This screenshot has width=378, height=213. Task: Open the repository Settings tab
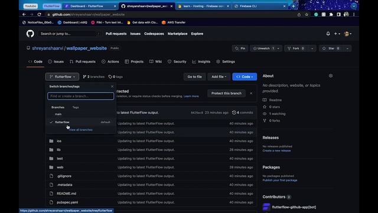pyautogui.click(x=226, y=62)
